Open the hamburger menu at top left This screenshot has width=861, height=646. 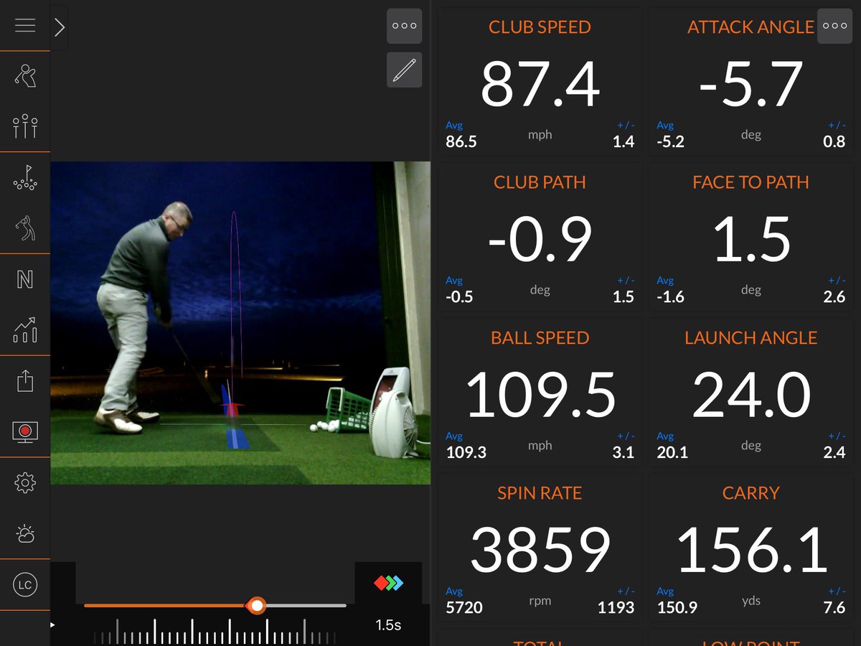[x=26, y=26]
